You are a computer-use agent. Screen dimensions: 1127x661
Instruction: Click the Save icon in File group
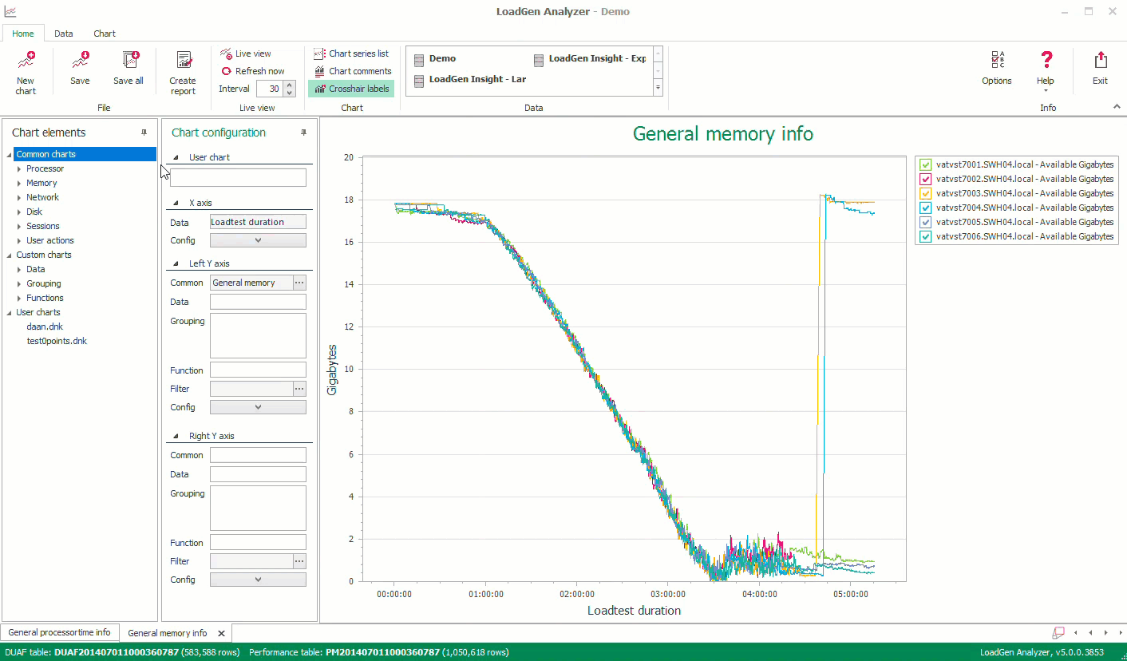(x=80, y=62)
